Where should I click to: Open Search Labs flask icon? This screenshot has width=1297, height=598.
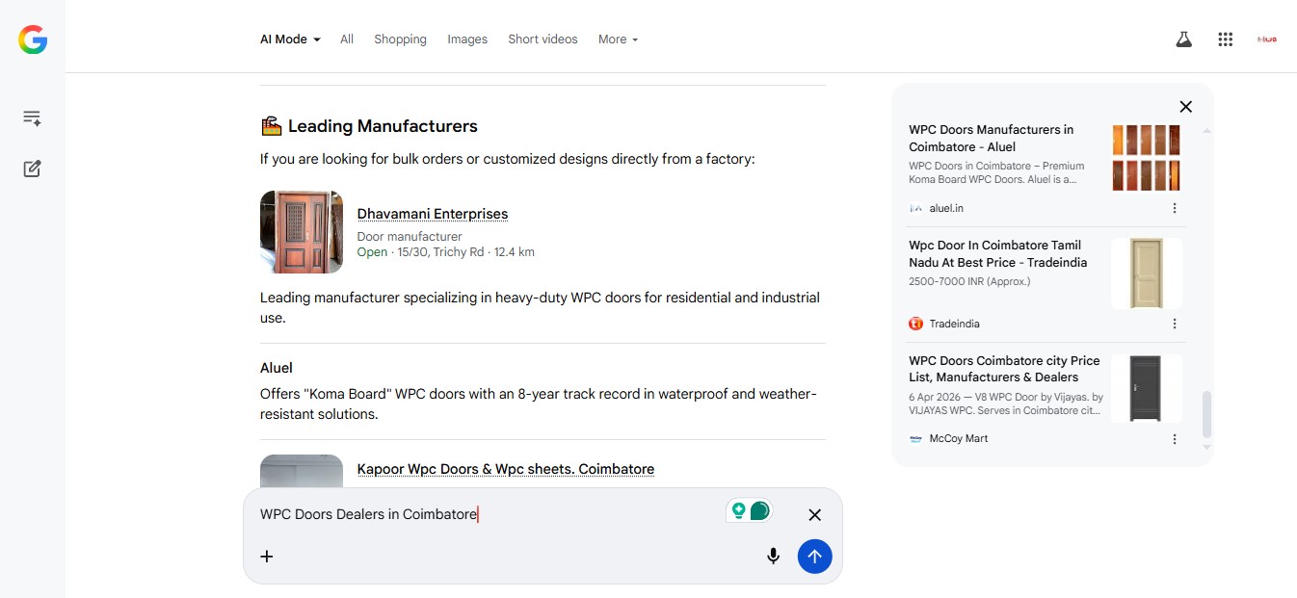[1183, 39]
